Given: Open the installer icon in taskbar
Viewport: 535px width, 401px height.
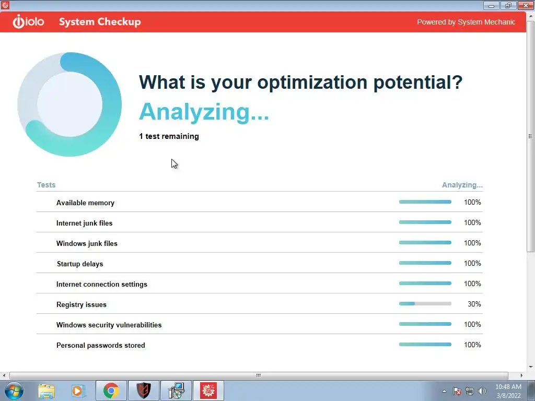Looking at the screenshot, I should (177, 391).
